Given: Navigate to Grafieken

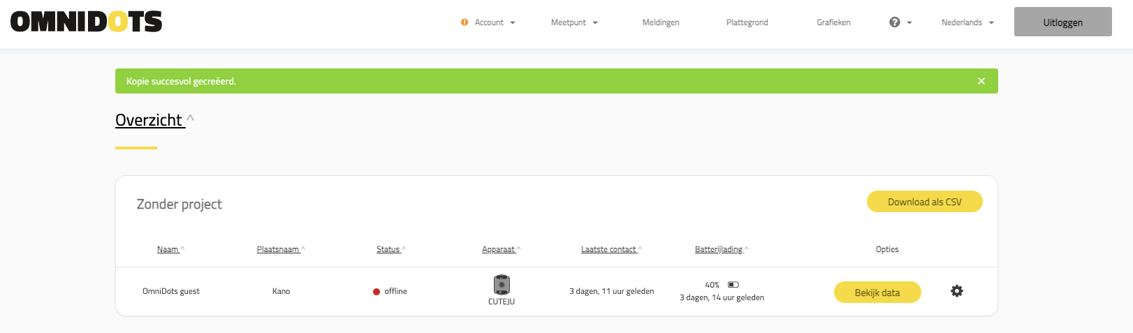Looking at the screenshot, I should (833, 22).
